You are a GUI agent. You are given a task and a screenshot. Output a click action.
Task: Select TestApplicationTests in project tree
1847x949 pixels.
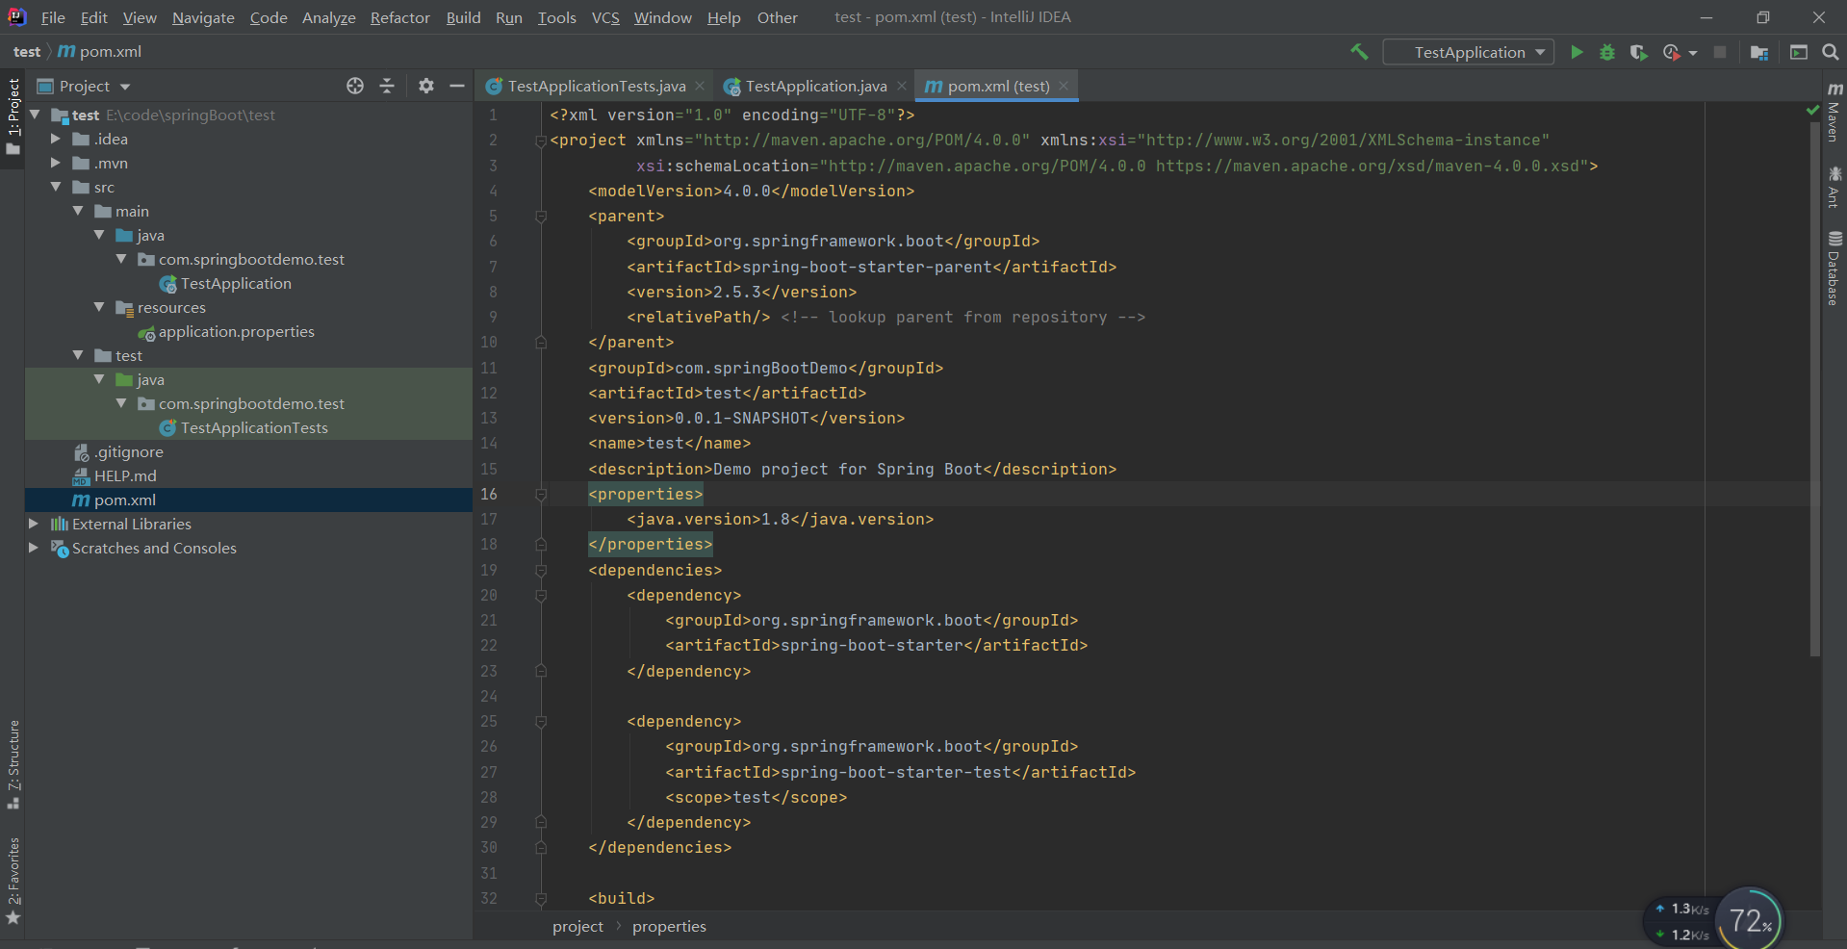(x=254, y=427)
